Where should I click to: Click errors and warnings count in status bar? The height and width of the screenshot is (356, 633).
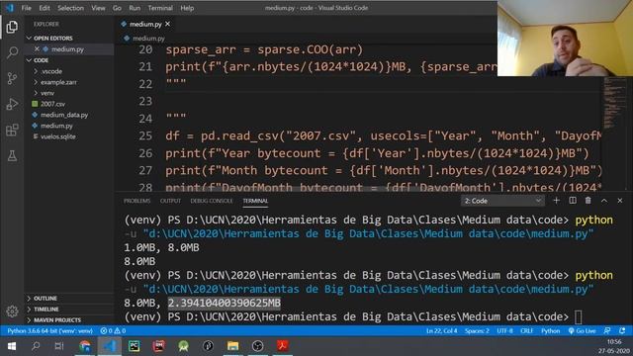click(x=113, y=330)
